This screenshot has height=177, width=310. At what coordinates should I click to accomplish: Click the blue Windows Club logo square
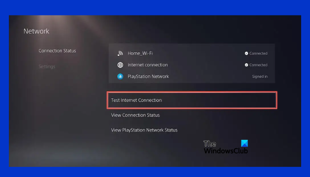[x=244, y=143]
